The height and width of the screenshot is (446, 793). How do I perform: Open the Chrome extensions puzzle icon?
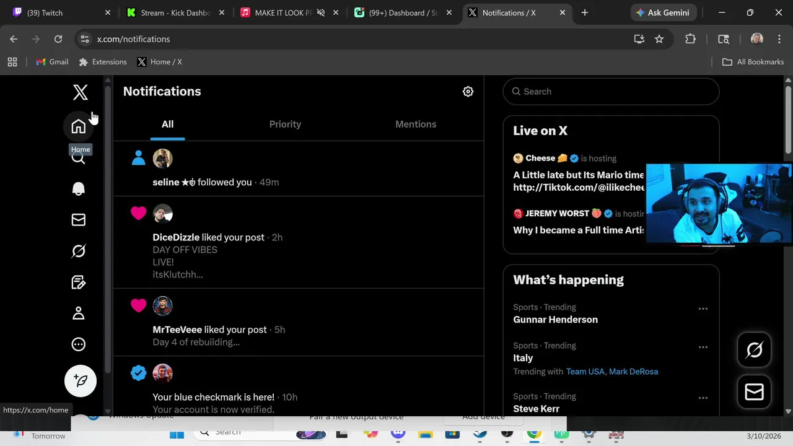pyautogui.click(x=690, y=39)
